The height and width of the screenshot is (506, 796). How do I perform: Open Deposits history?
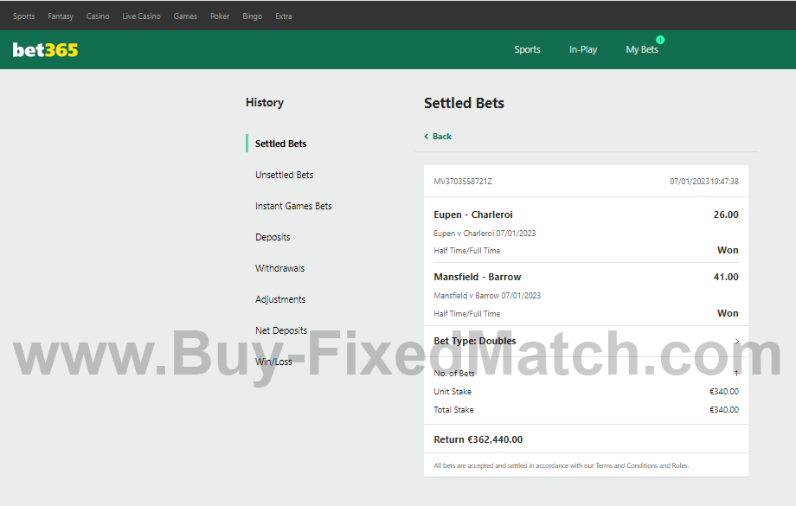273,237
